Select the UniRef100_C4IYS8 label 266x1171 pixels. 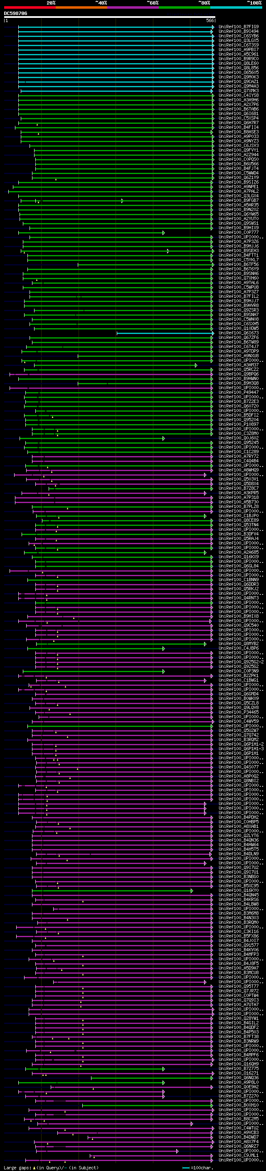[x=239, y=96]
